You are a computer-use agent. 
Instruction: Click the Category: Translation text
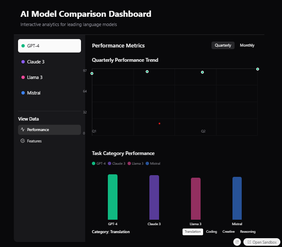111,232
